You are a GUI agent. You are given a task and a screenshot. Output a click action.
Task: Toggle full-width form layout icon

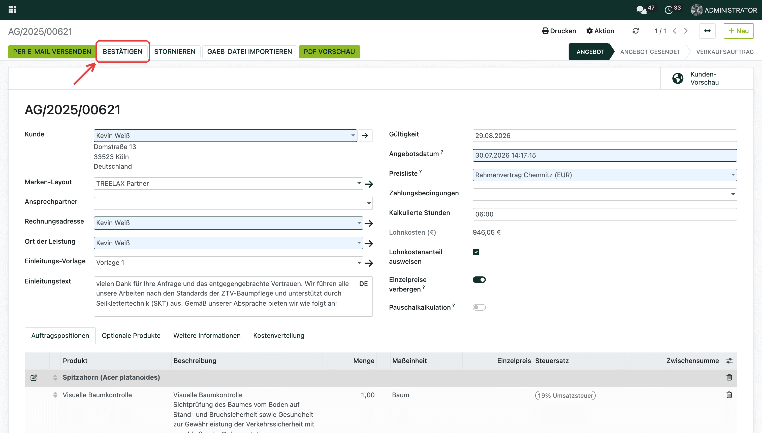[707, 31]
